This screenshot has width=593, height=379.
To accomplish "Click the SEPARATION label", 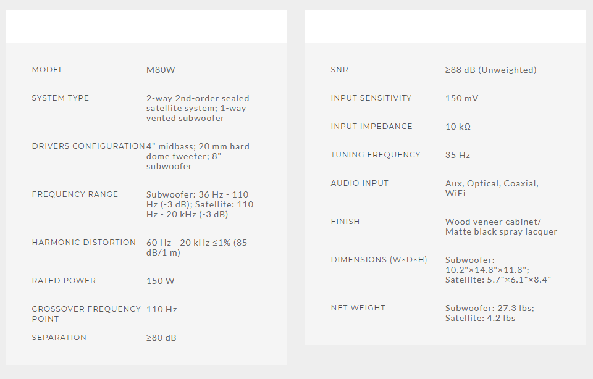I will pyautogui.click(x=59, y=338).
